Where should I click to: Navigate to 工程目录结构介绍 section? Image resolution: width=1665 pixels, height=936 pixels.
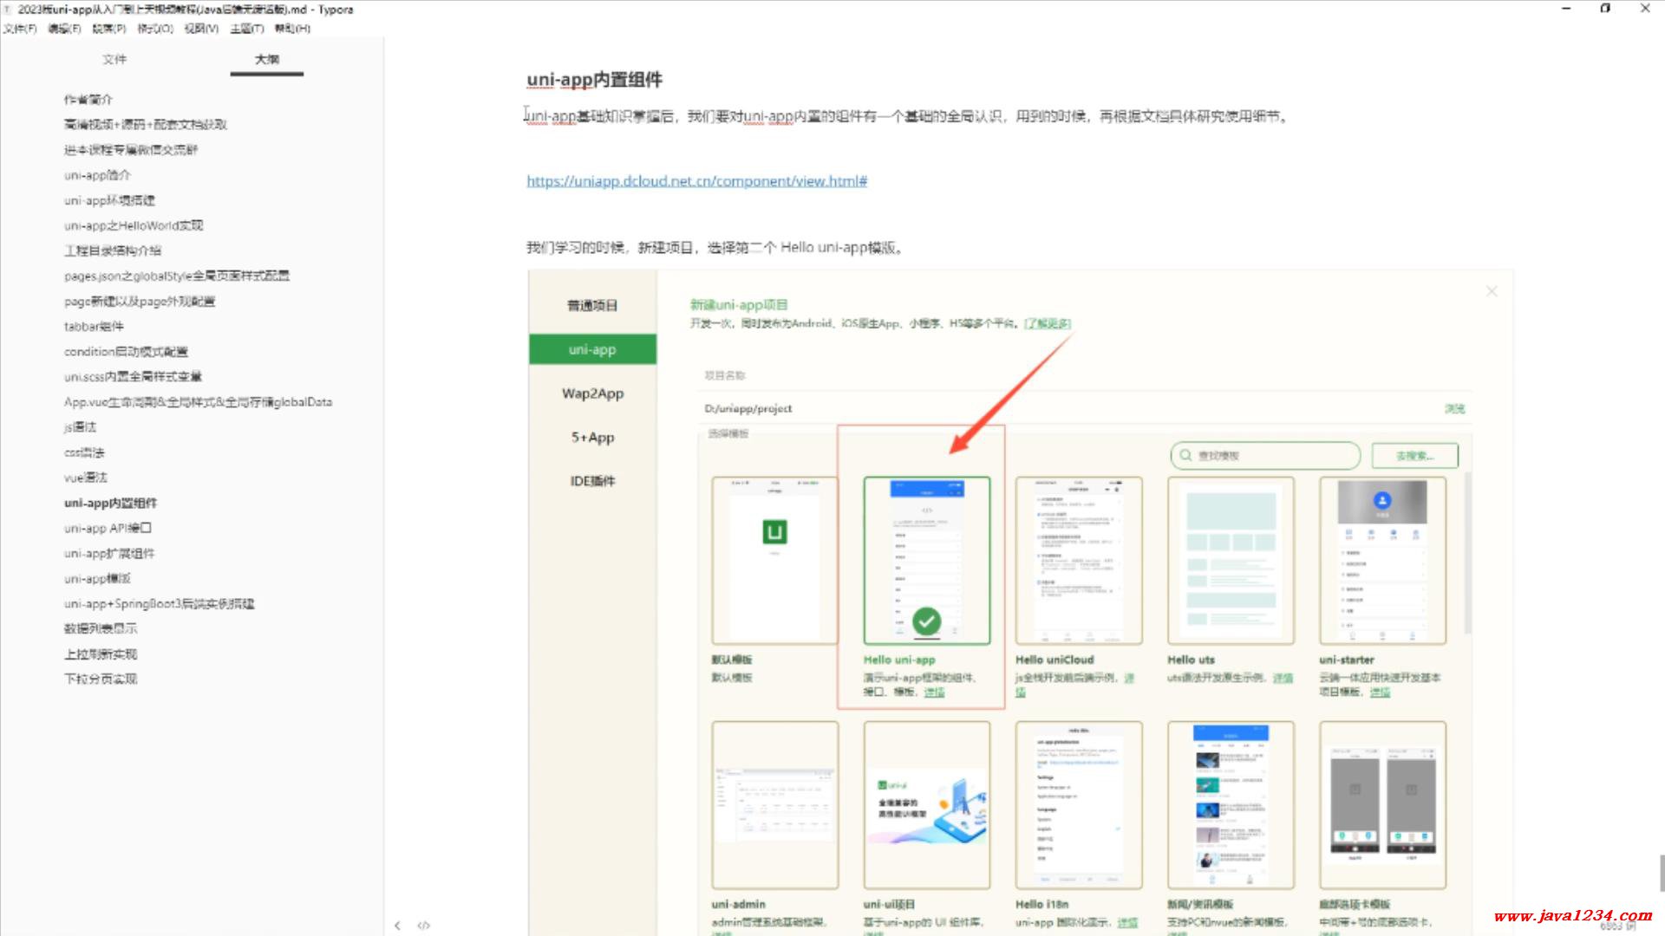click(113, 250)
